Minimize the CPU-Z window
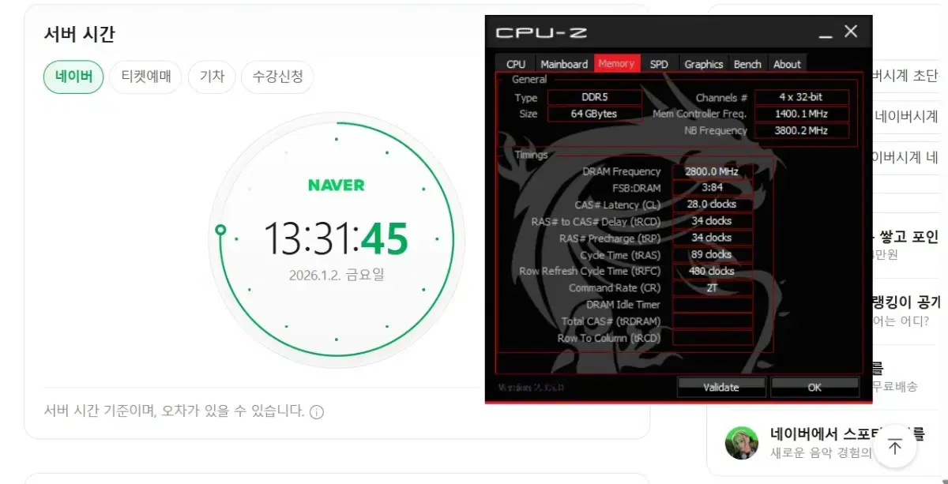 coord(825,33)
